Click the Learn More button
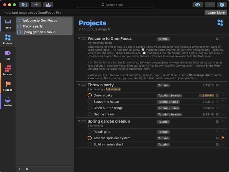Image resolution: width=229 pixels, height=172 pixels. 216,13
